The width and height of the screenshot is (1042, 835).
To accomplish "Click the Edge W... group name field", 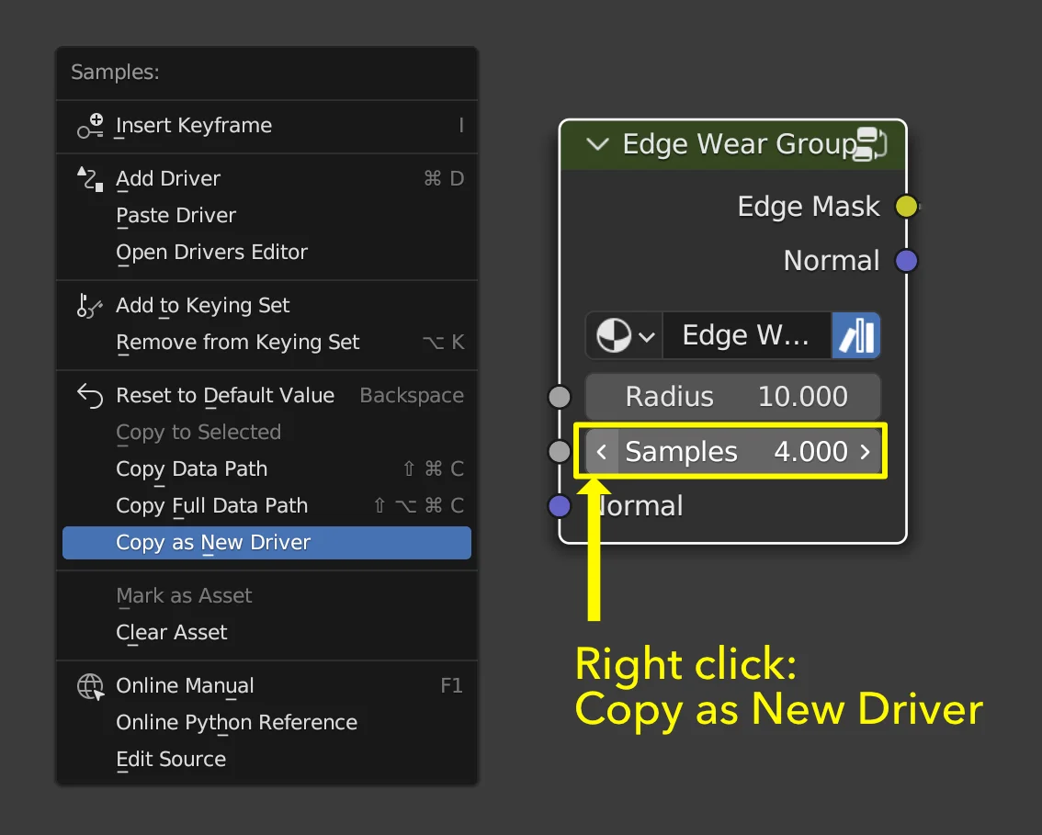I will point(745,335).
